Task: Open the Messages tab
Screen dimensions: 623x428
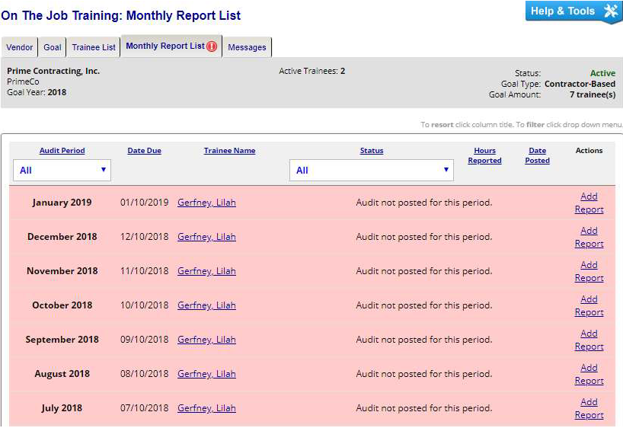Action: 247,47
